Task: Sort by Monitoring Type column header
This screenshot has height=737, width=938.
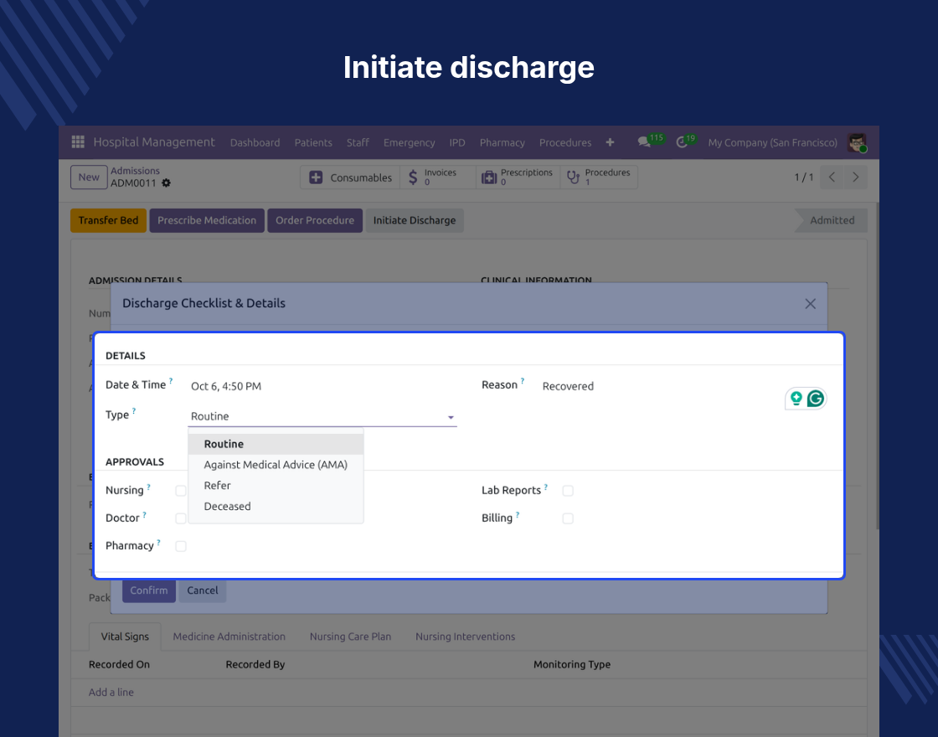Action: click(x=572, y=665)
